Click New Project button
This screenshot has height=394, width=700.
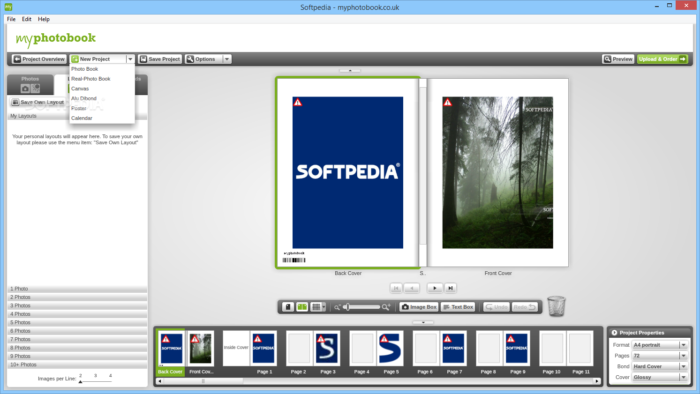point(98,59)
